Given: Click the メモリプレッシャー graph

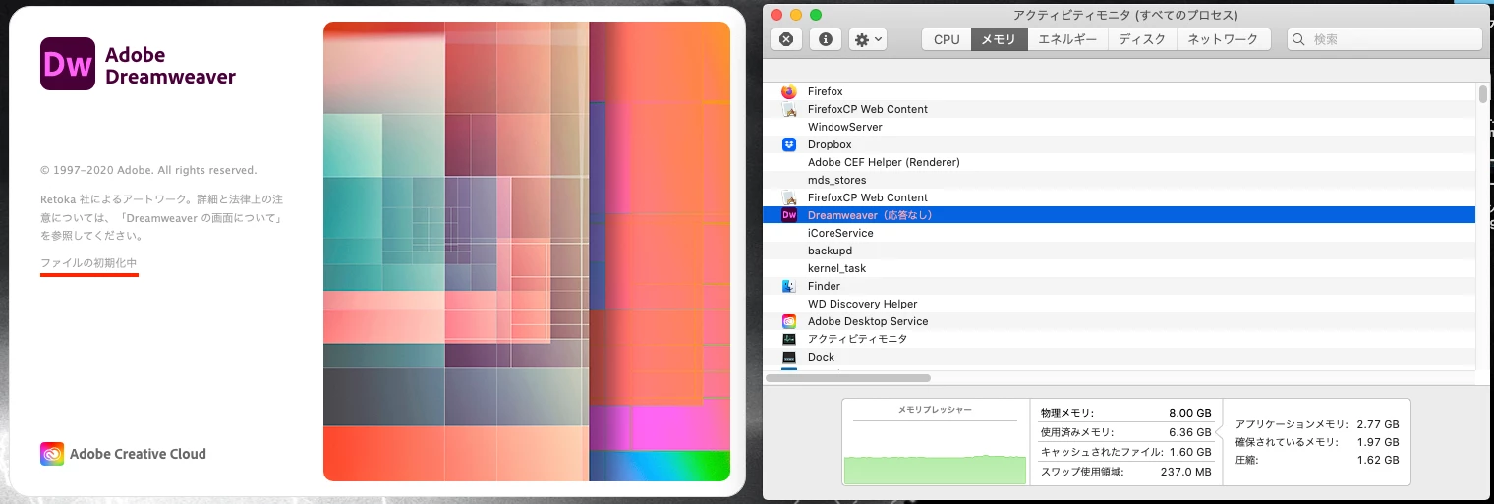Looking at the screenshot, I should coord(935,442).
